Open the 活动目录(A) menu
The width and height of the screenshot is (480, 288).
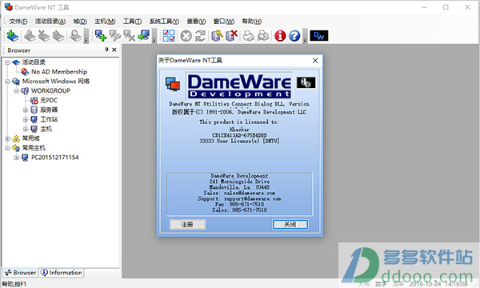point(50,22)
